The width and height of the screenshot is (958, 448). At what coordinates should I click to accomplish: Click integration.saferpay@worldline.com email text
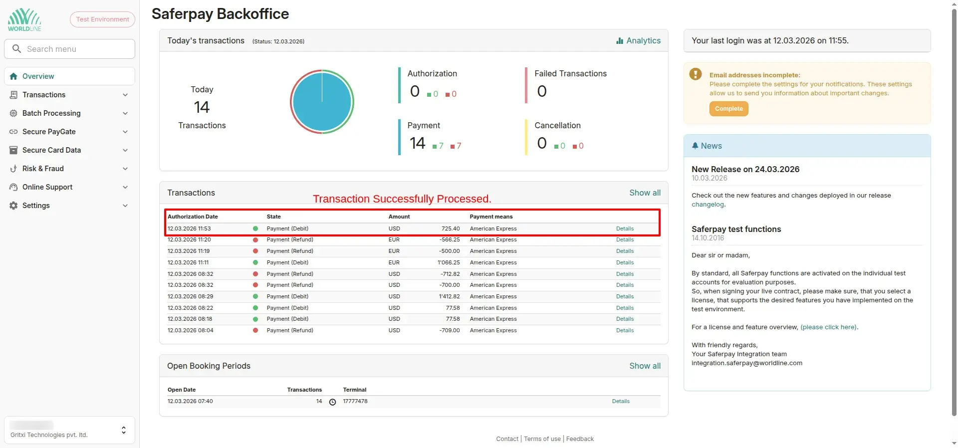click(747, 363)
